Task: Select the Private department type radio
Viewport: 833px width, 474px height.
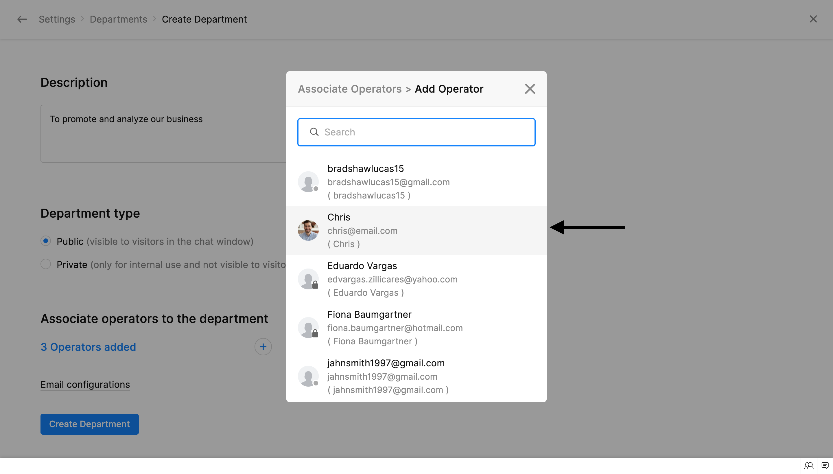Action: 46,264
